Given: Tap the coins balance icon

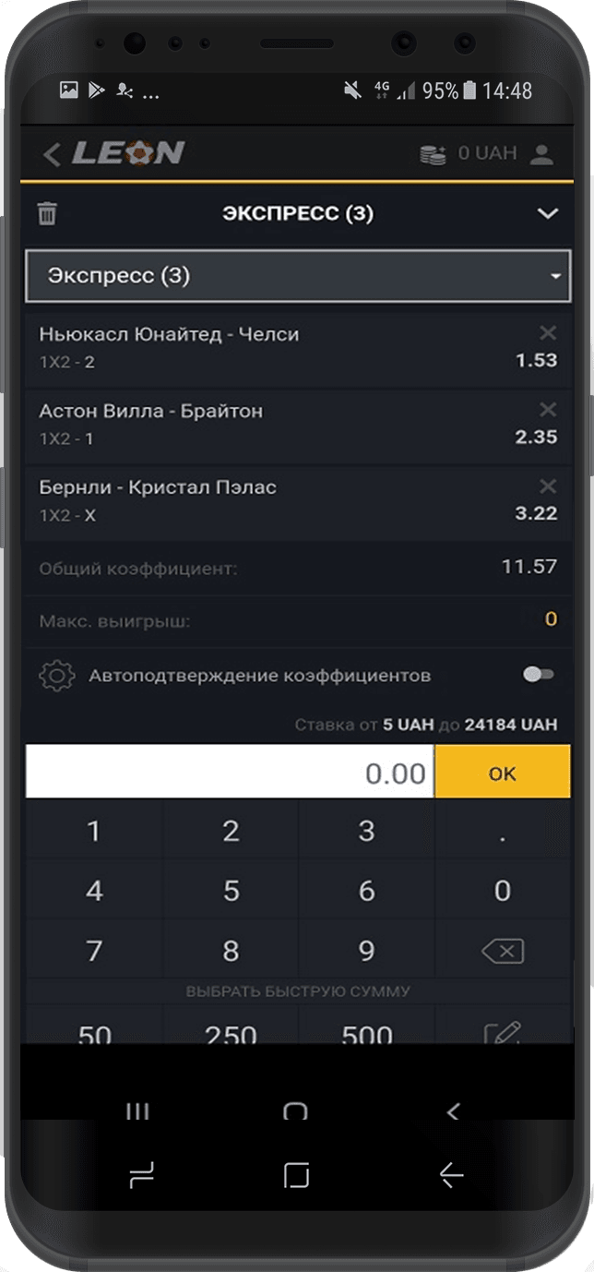Looking at the screenshot, I should pos(433,154).
